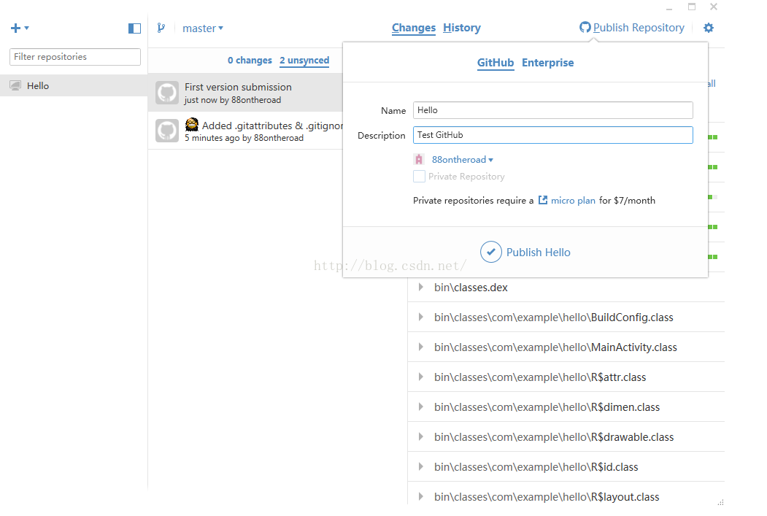Select the GitHub publish tab
The width and height of the screenshot is (767, 516).
pyautogui.click(x=495, y=63)
